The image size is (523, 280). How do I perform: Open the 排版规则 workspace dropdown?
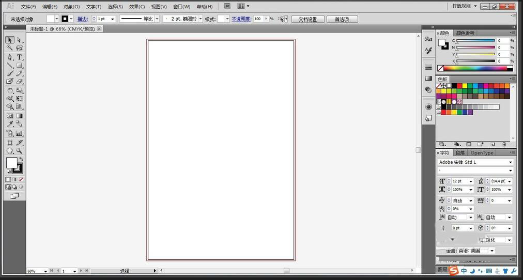465,6
